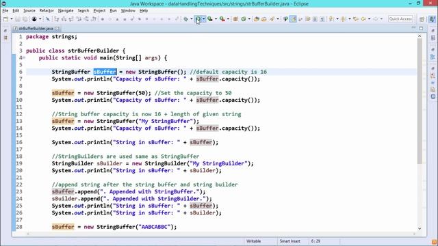Maximize the editor area
The image size is (438, 246).
pyautogui.click(x=421, y=28)
